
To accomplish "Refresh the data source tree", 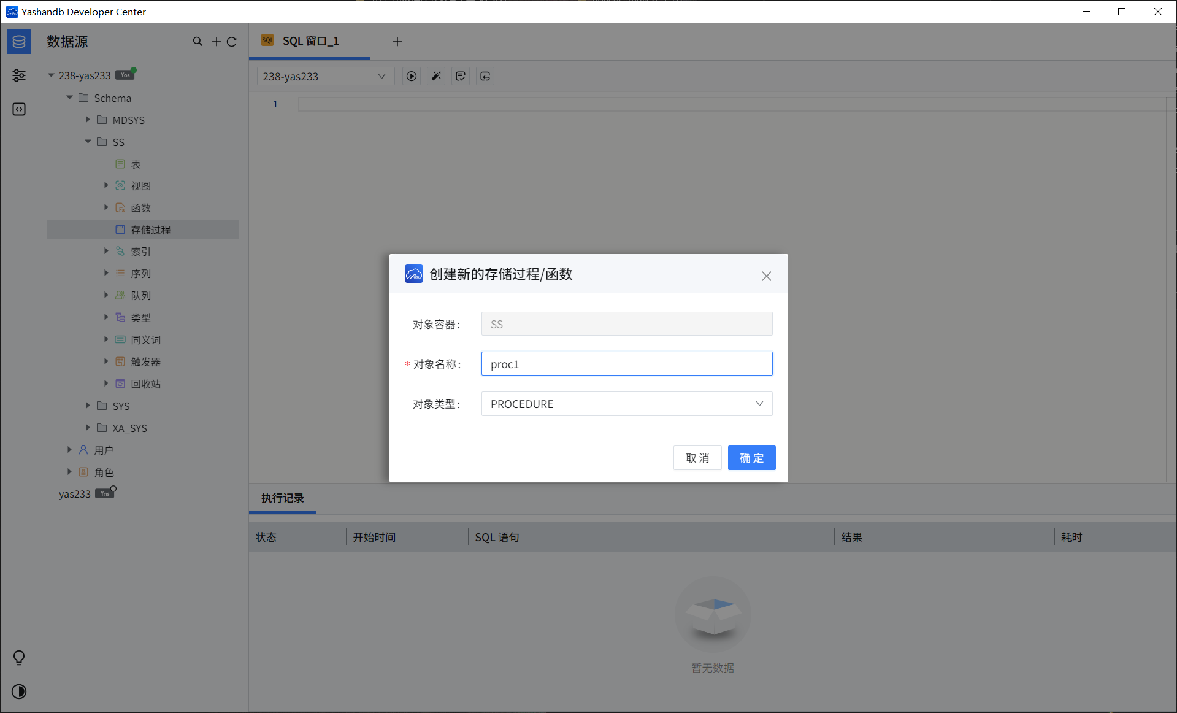I will 232,41.
